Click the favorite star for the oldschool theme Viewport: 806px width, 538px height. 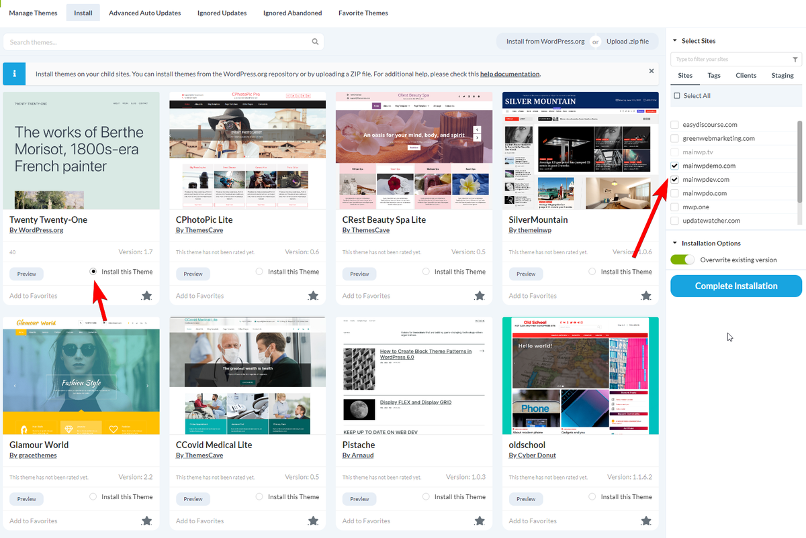pyautogui.click(x=646, y=520)
